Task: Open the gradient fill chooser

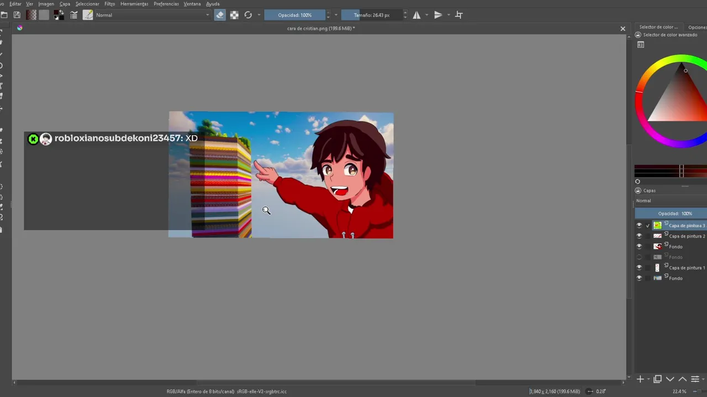Action: point(31,15)
